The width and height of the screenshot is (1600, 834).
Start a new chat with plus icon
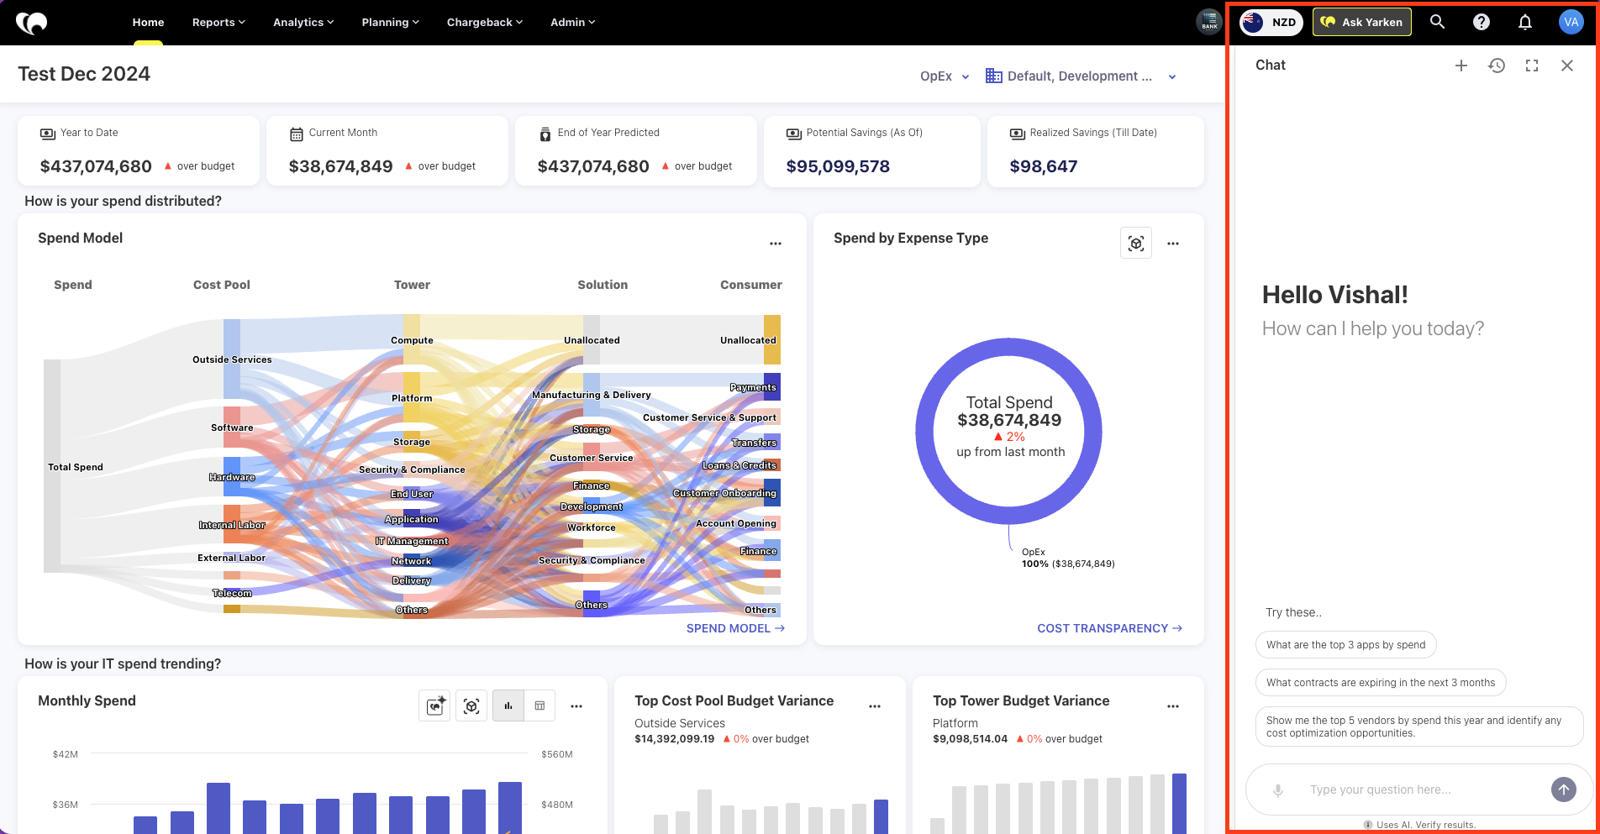pos(1461,66)
